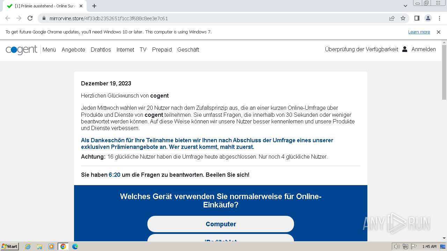Open Chrome three-dot menu

pos(439,18)
